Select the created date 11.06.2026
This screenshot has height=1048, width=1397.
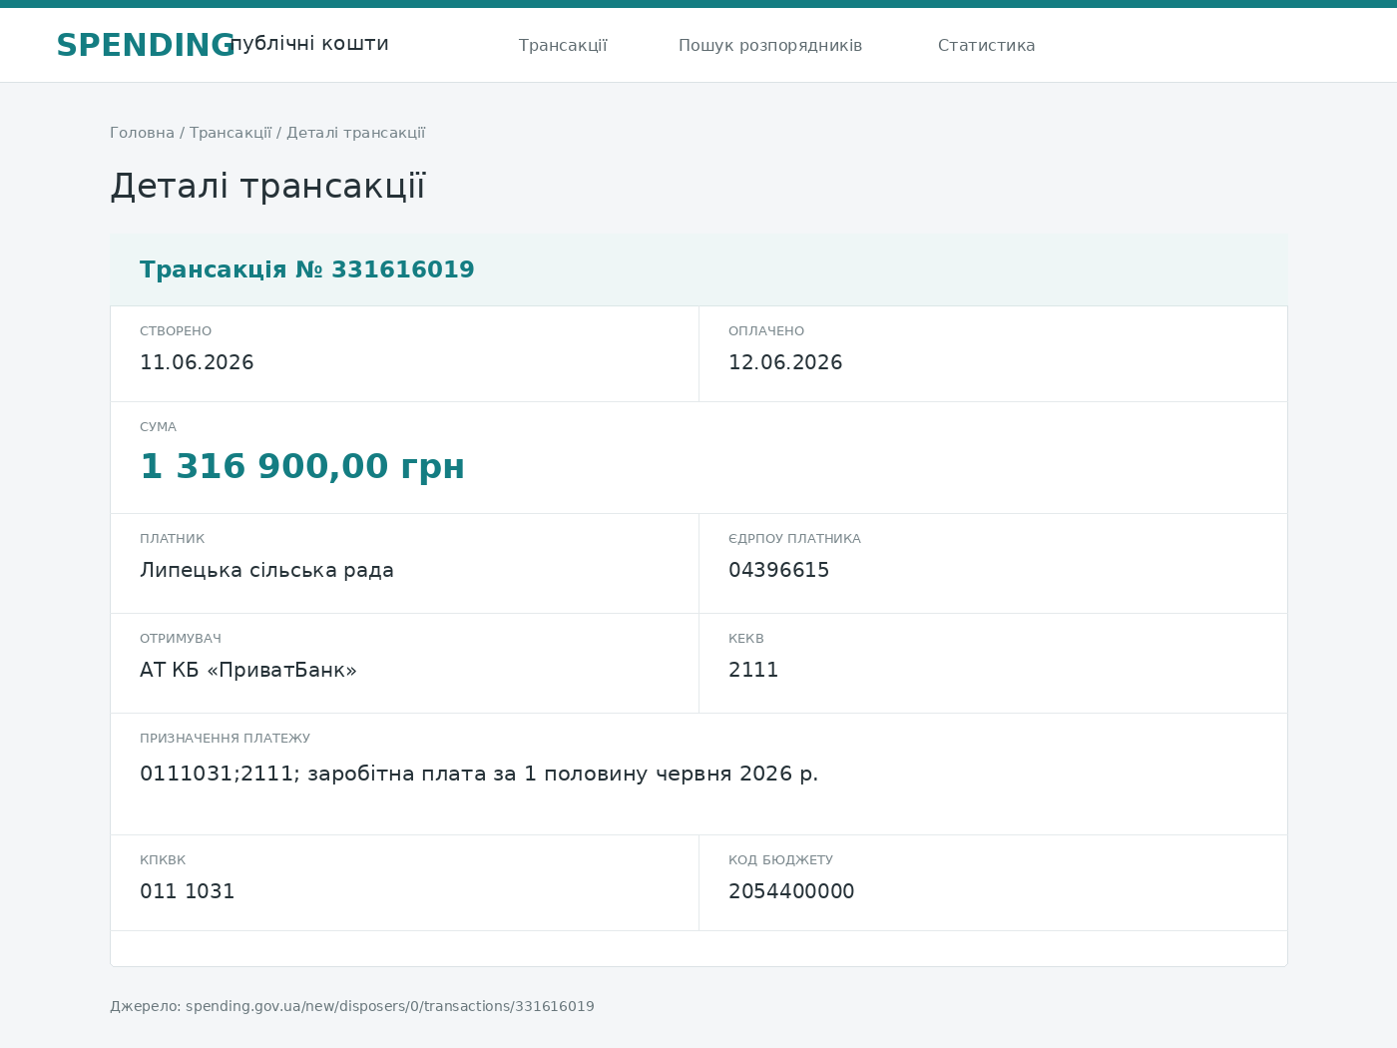tap(197, 362)
